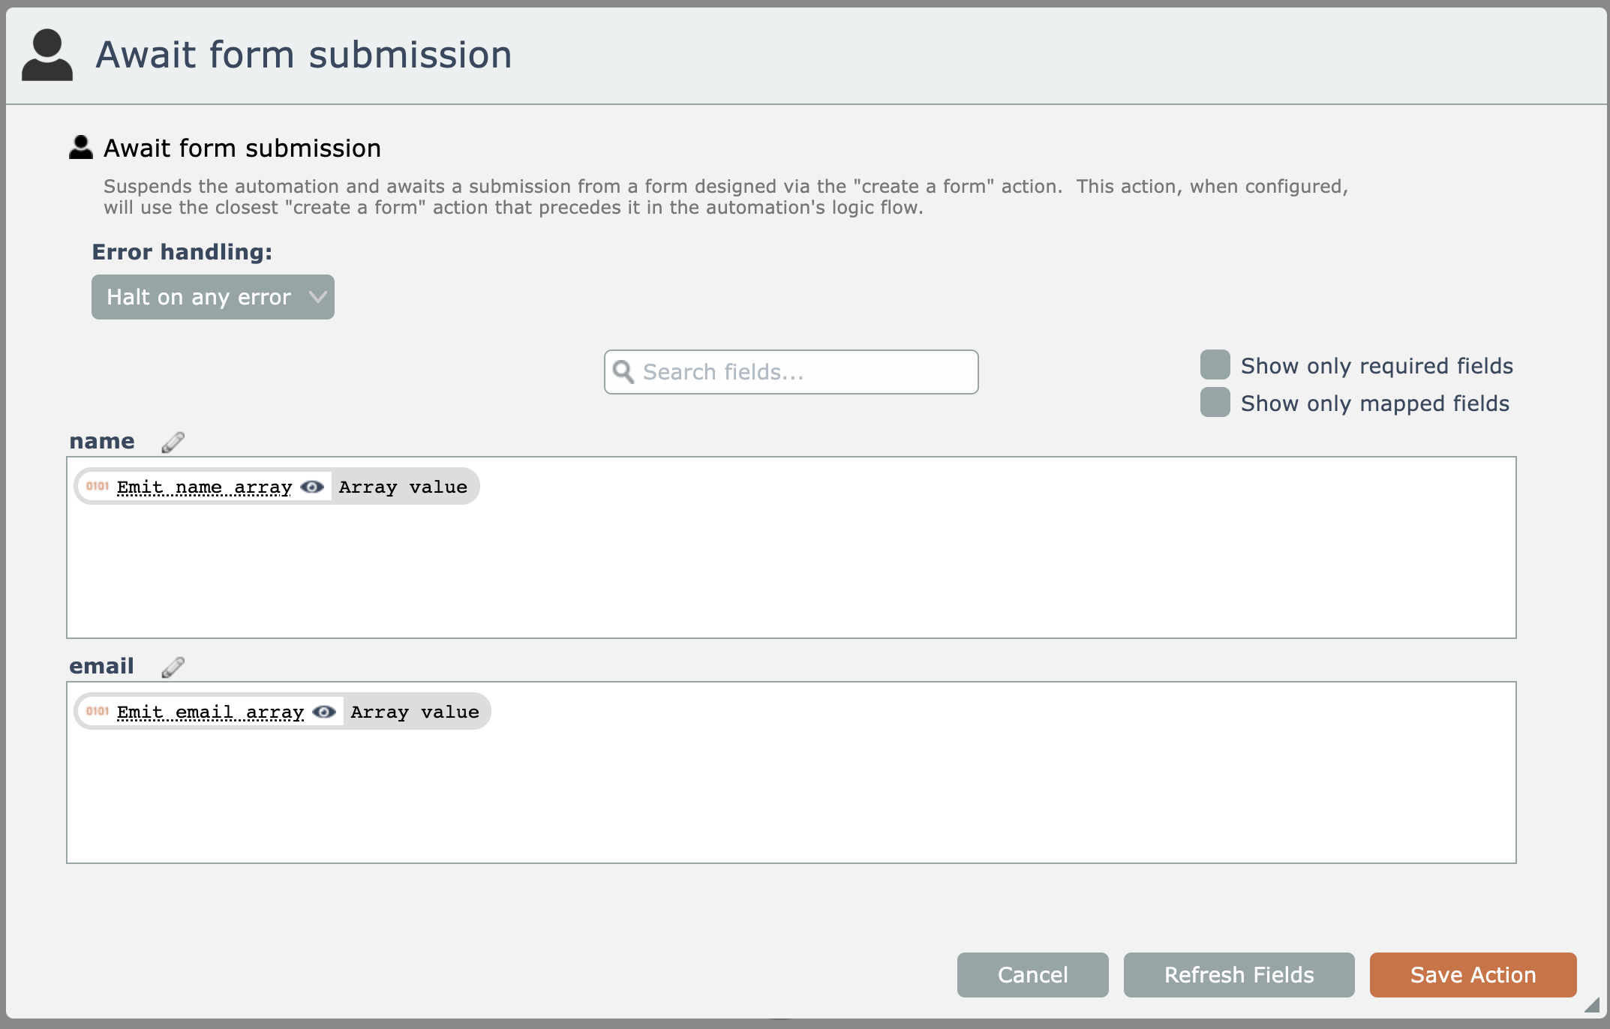
Task: Click the eye icon on Emit email array
Action: (x=324, y=712)
